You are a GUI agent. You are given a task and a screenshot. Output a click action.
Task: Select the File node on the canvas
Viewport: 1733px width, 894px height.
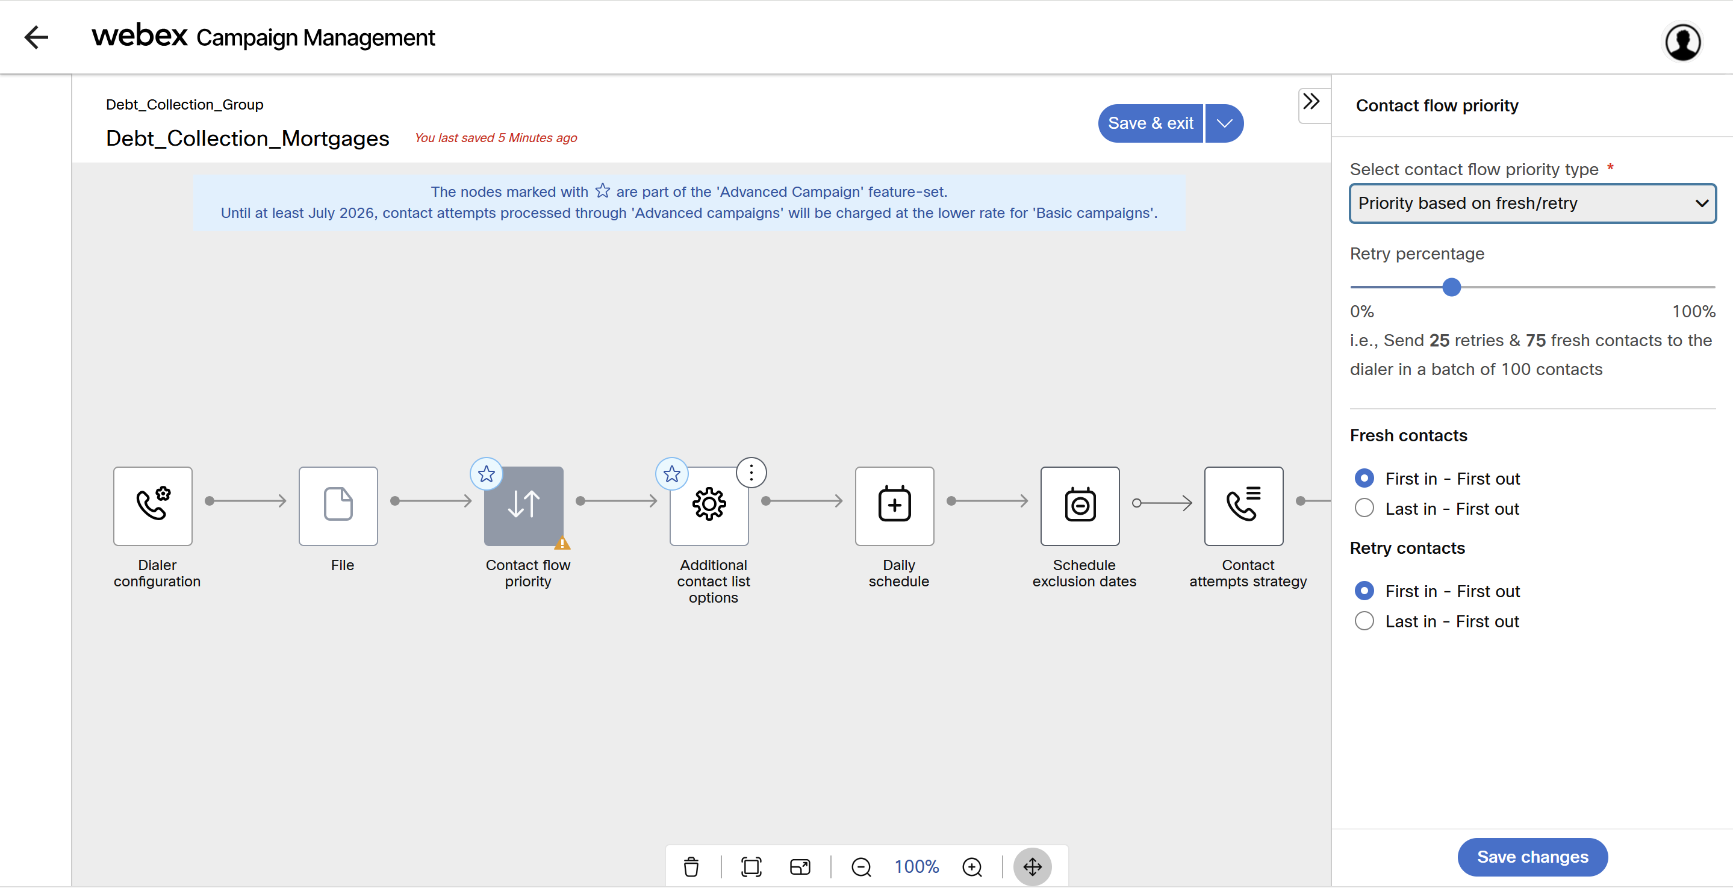point(338,505)
